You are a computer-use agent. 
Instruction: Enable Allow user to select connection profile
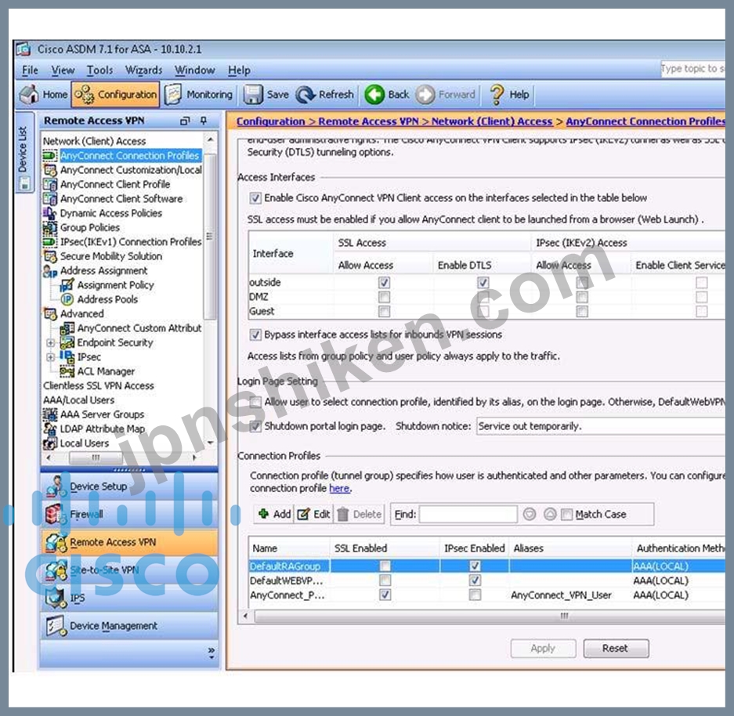coord(255,403)
